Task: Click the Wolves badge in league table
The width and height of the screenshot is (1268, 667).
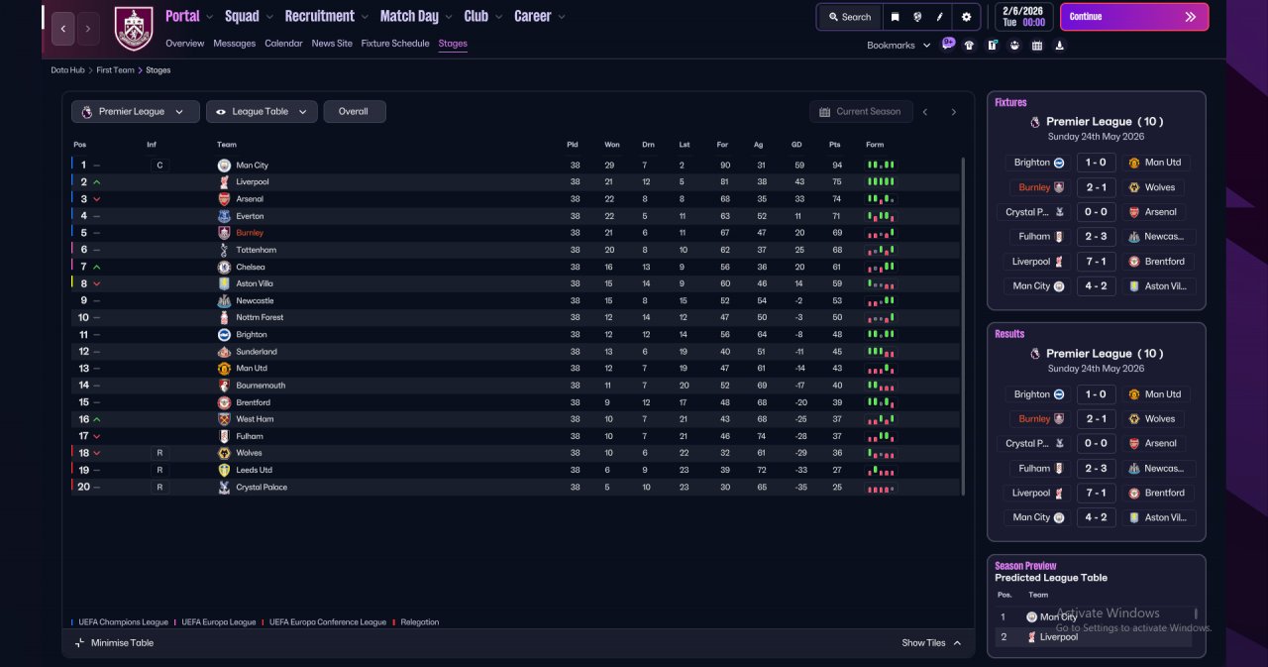Action: coord(224,453)
